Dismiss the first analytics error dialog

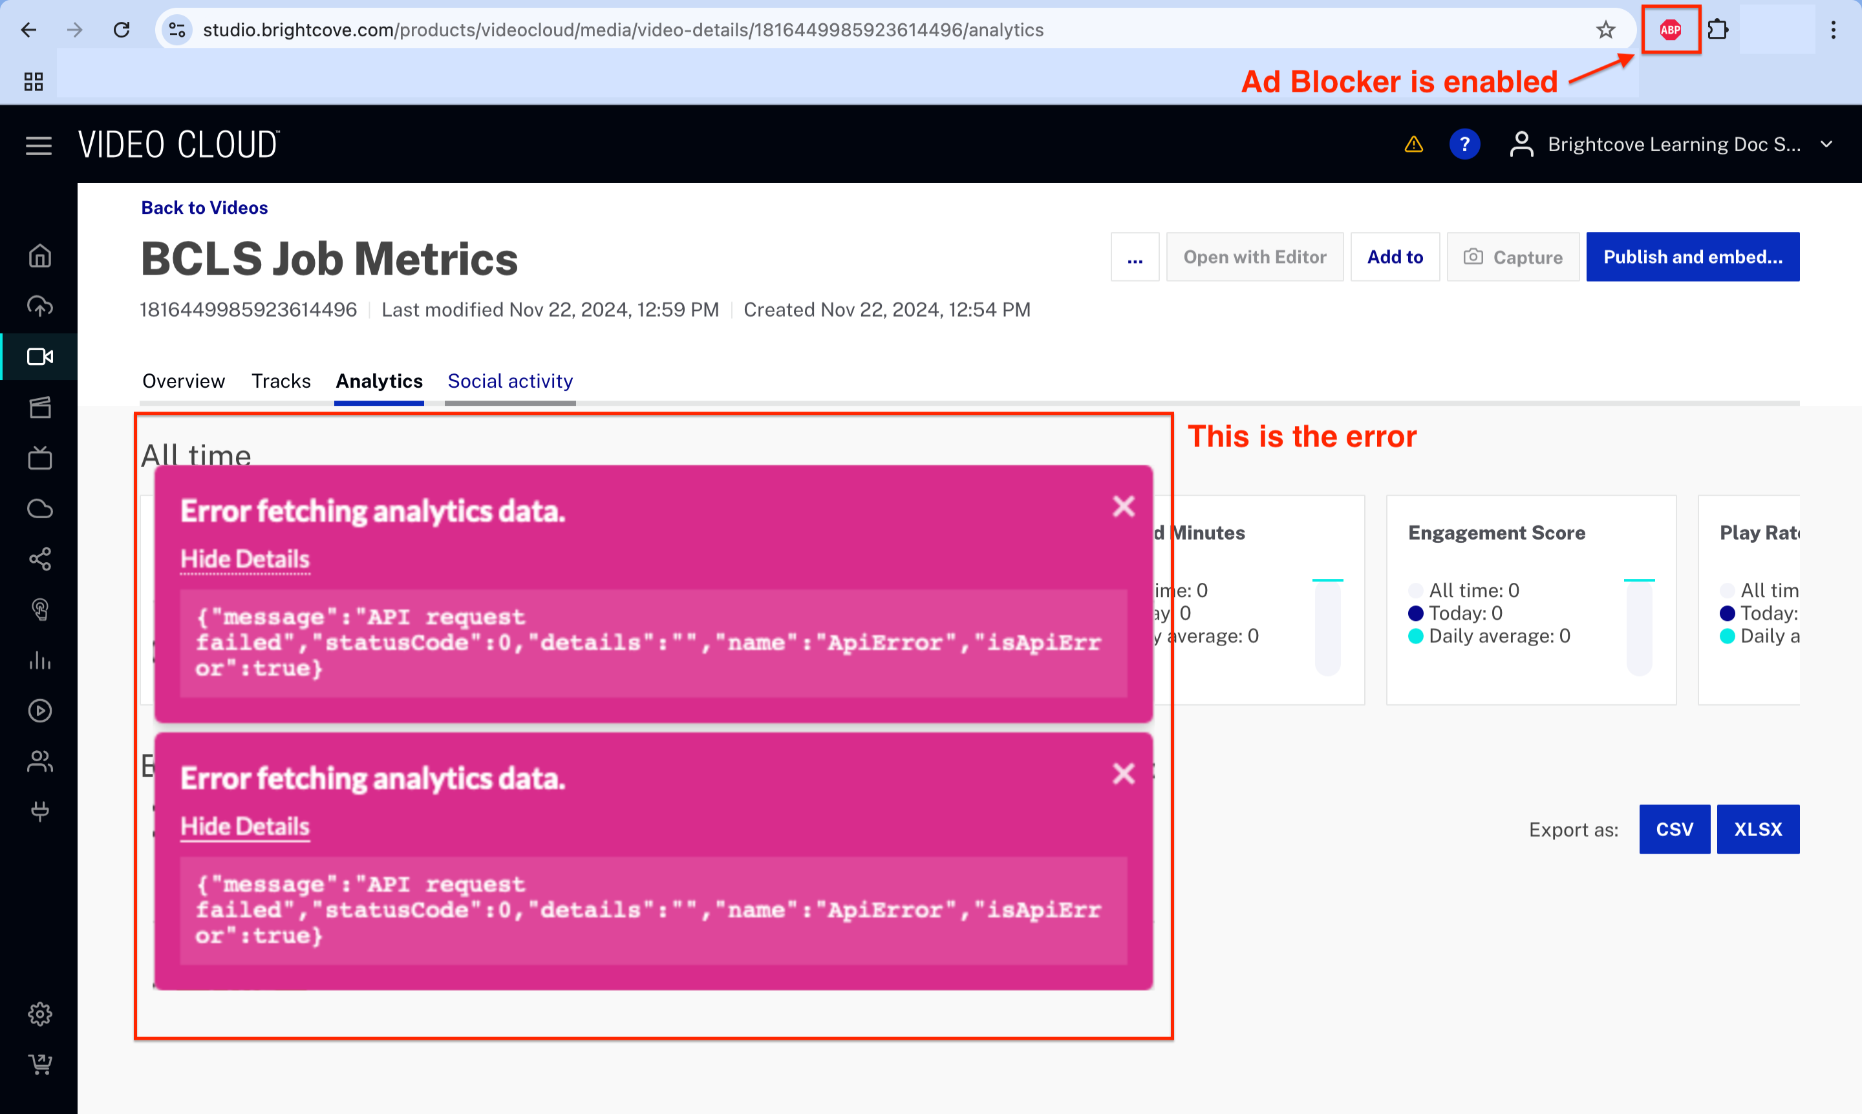coord(1123,507)
